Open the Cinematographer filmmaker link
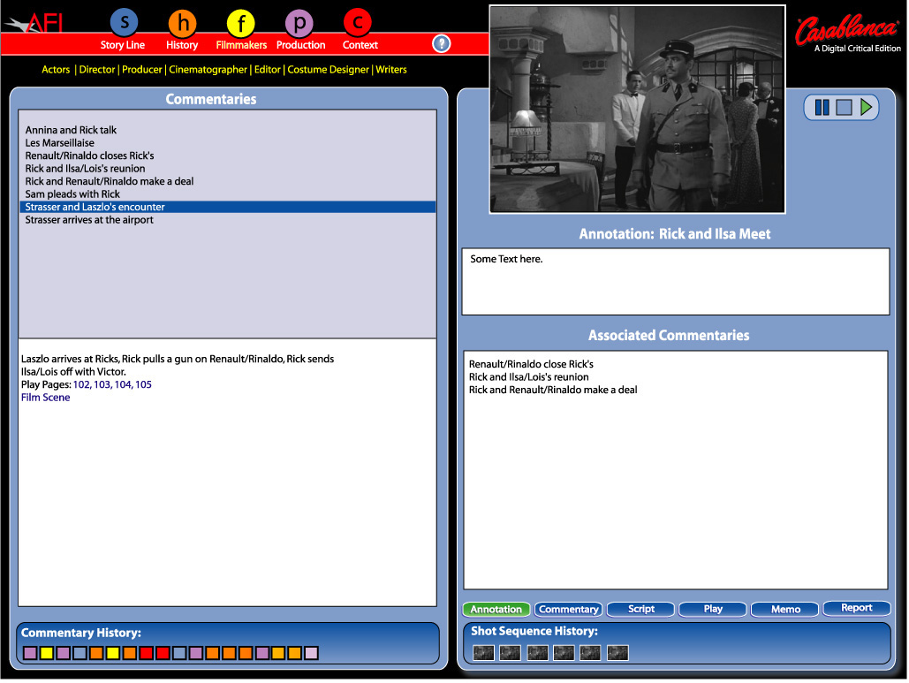This screenshot has width=909, height=683. tap(208, 70)
